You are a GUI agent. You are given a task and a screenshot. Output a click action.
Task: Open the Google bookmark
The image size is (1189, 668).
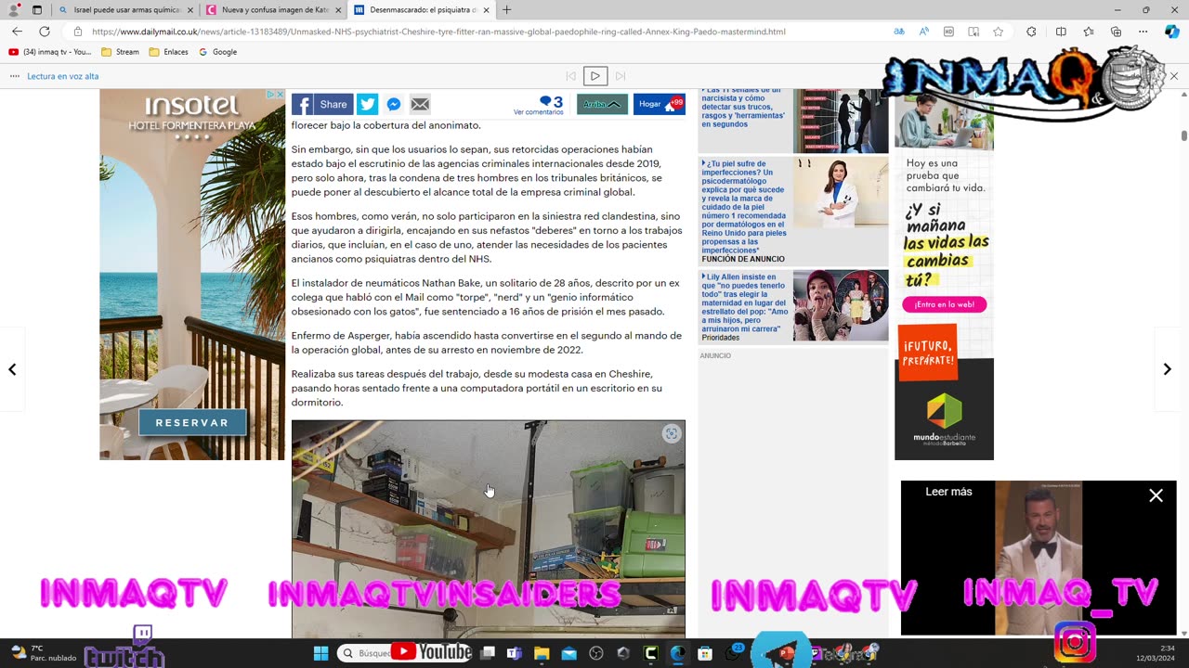tap(217, 52)
